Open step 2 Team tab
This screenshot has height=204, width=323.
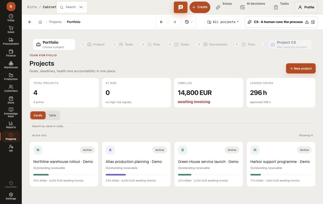[x=123, y=44]
